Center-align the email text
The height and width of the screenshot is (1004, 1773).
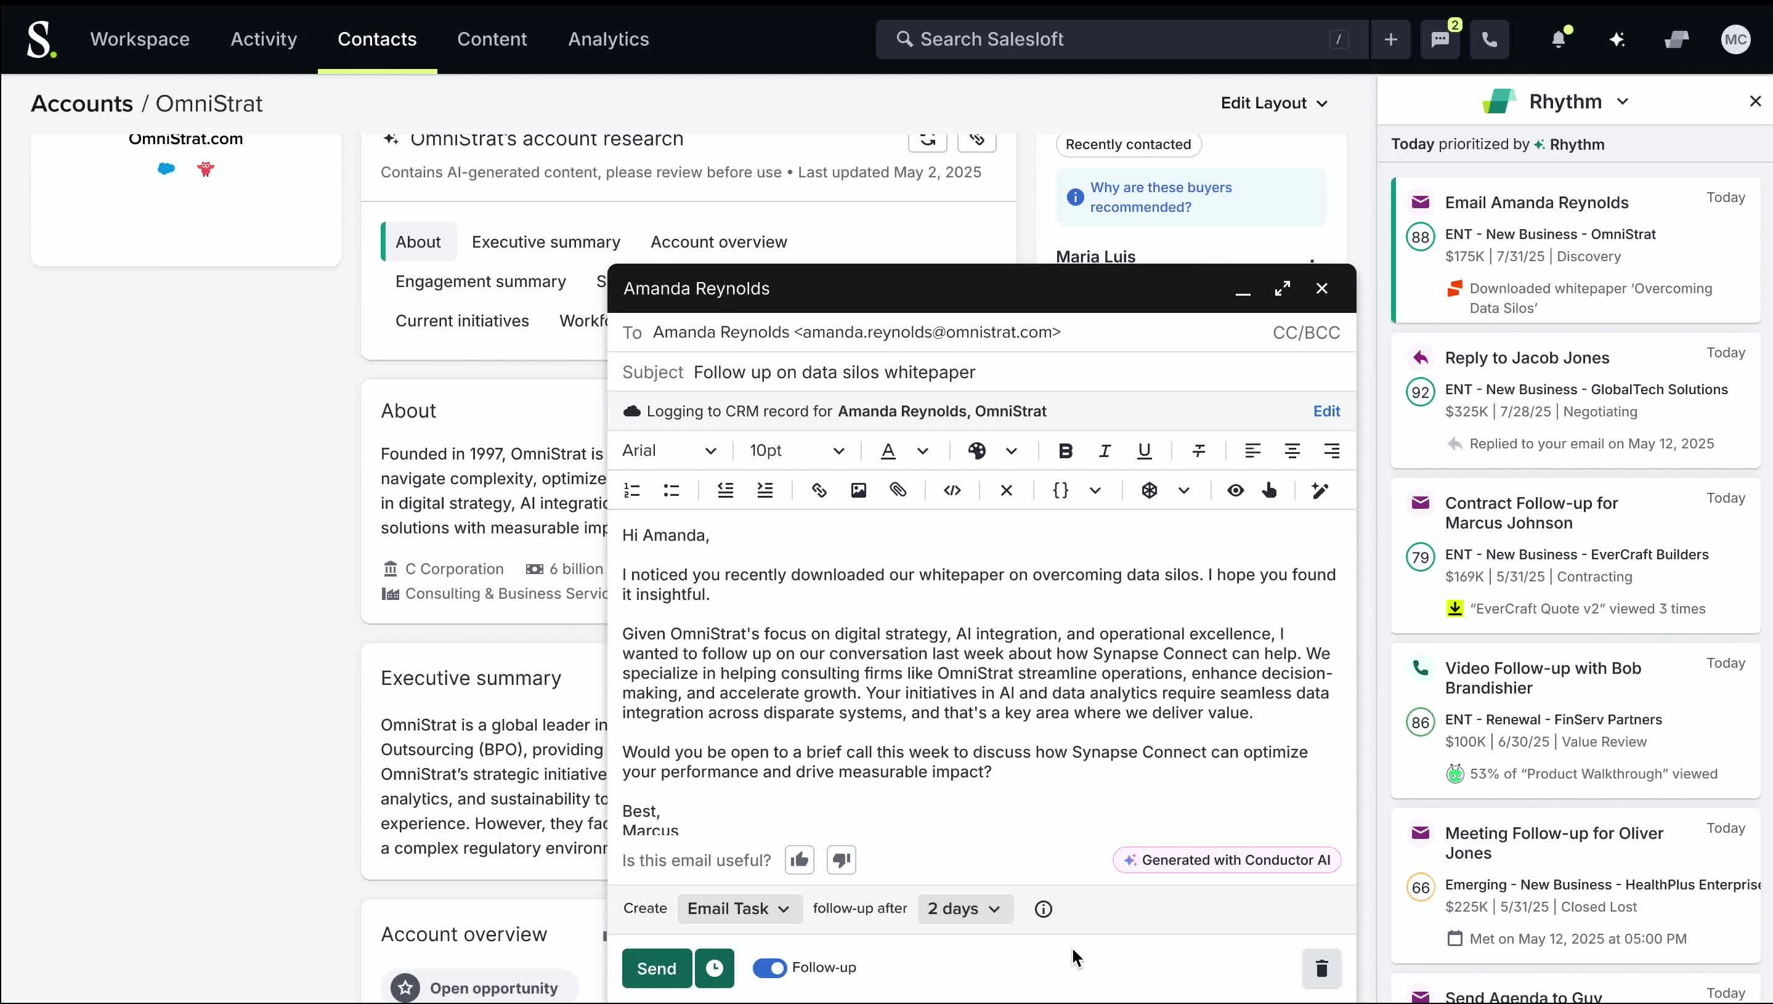(1292, 451)
